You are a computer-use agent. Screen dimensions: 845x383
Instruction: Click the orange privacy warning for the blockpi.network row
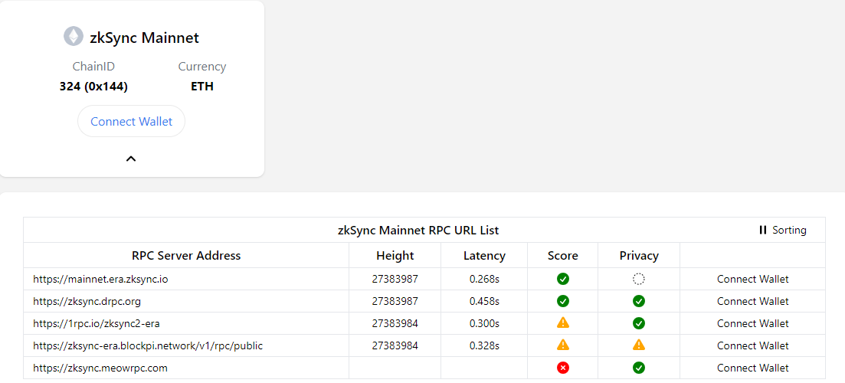[x=639, y=345]
